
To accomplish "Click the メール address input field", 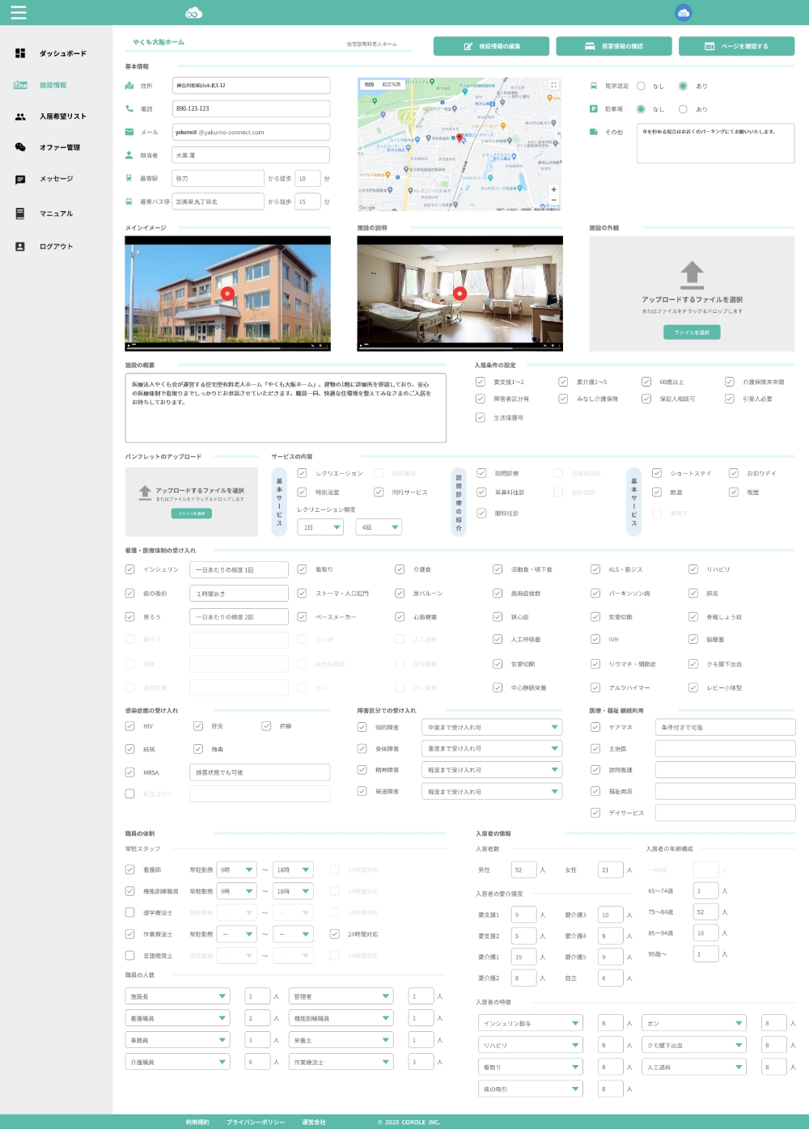I will [251, 132].
